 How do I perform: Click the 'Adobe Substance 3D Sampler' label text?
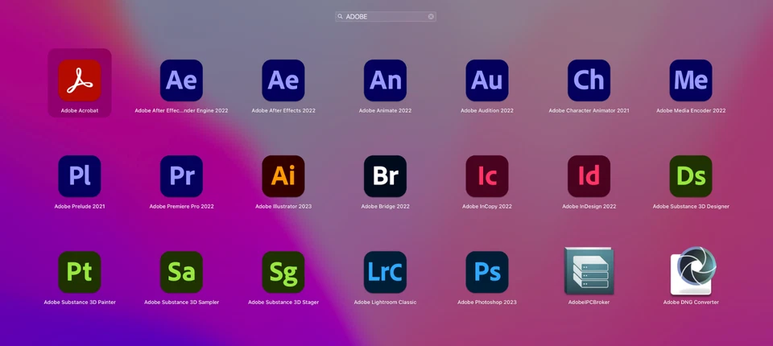[x=181, y=302]
